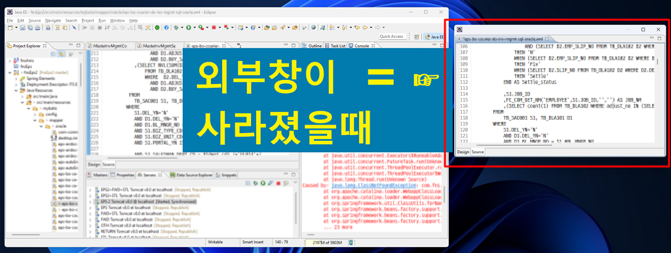Image resolution: width=671 pixels, height=253 pixels.
Task: Open the Project menu
Action: 88,20
